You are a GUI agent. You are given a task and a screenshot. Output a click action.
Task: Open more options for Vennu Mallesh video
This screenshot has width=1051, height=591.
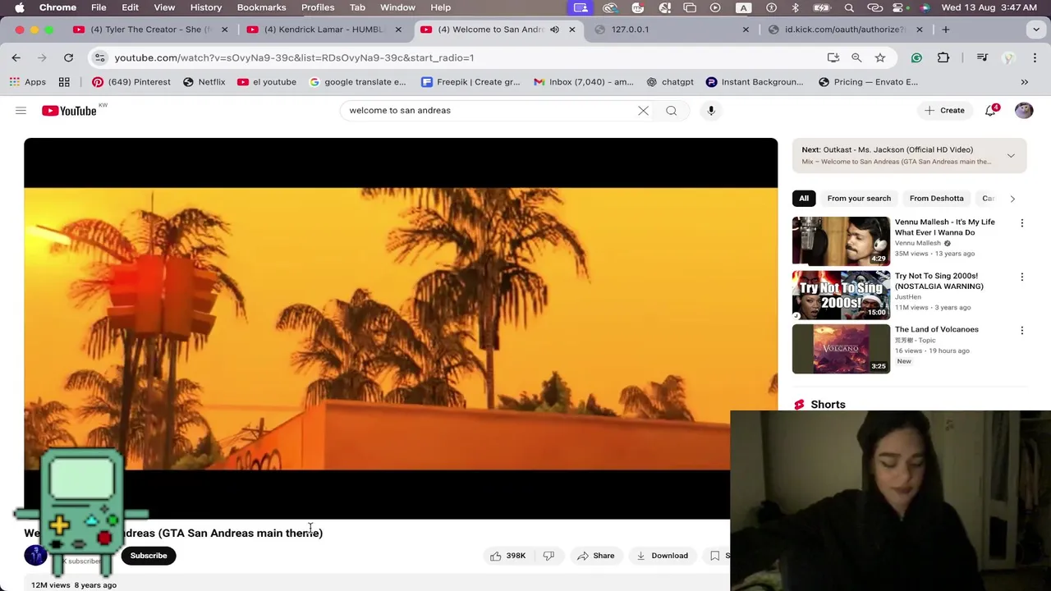tap(1021, 222)
